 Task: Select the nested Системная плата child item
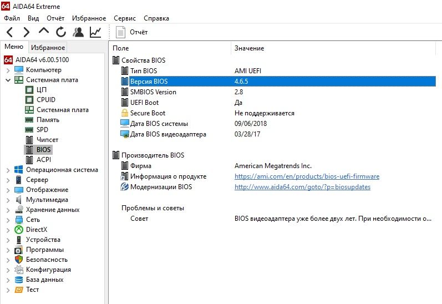63,110
